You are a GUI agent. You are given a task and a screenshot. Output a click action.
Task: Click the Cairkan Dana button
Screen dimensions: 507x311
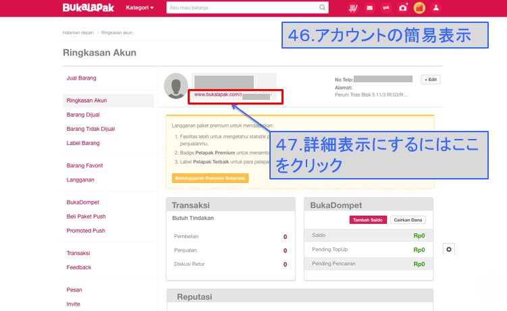(408, 220)
